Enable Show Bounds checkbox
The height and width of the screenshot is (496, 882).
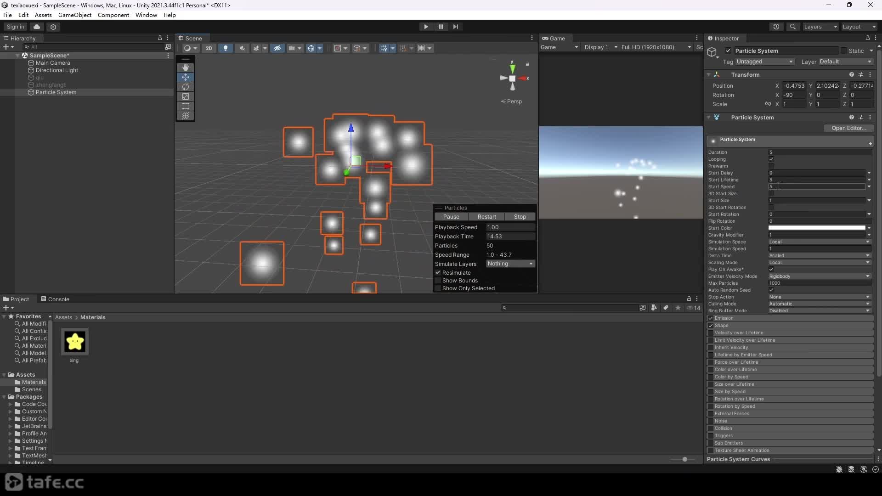pos(438,281)
